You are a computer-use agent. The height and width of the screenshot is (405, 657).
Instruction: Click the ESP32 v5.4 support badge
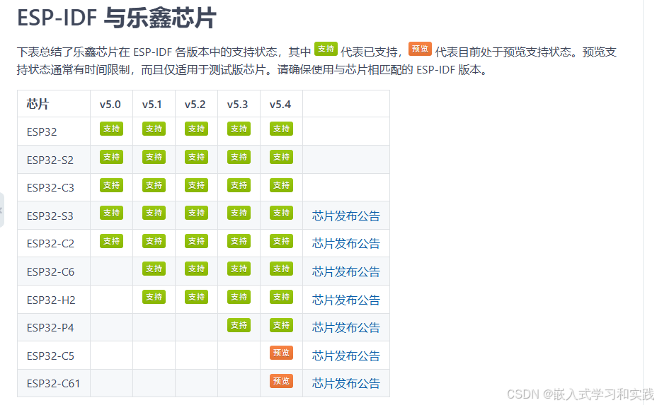pos(281,129)
